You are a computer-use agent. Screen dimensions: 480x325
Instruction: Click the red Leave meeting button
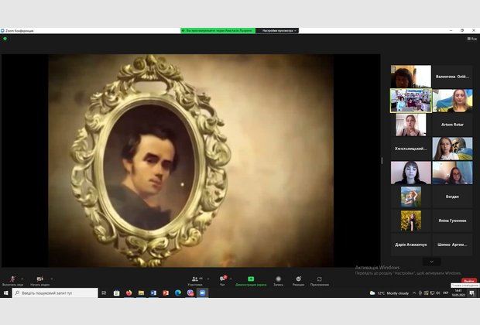coord(469,281)
